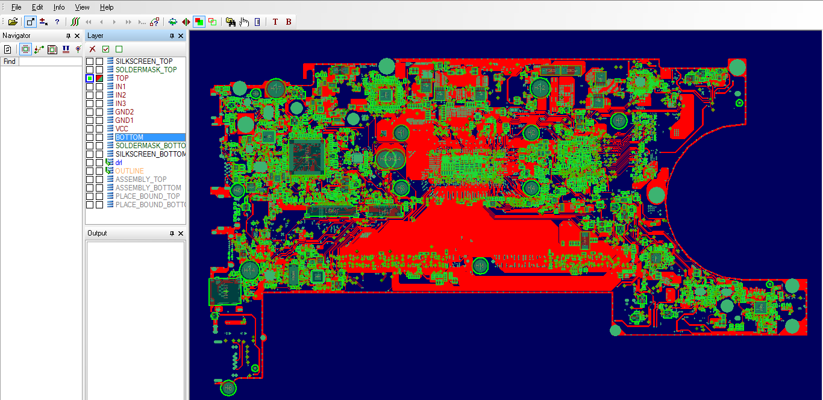Viewport: 823px width, 400px height.
Task: Toggle the flip board mirror icon
Action: (186, 22)
